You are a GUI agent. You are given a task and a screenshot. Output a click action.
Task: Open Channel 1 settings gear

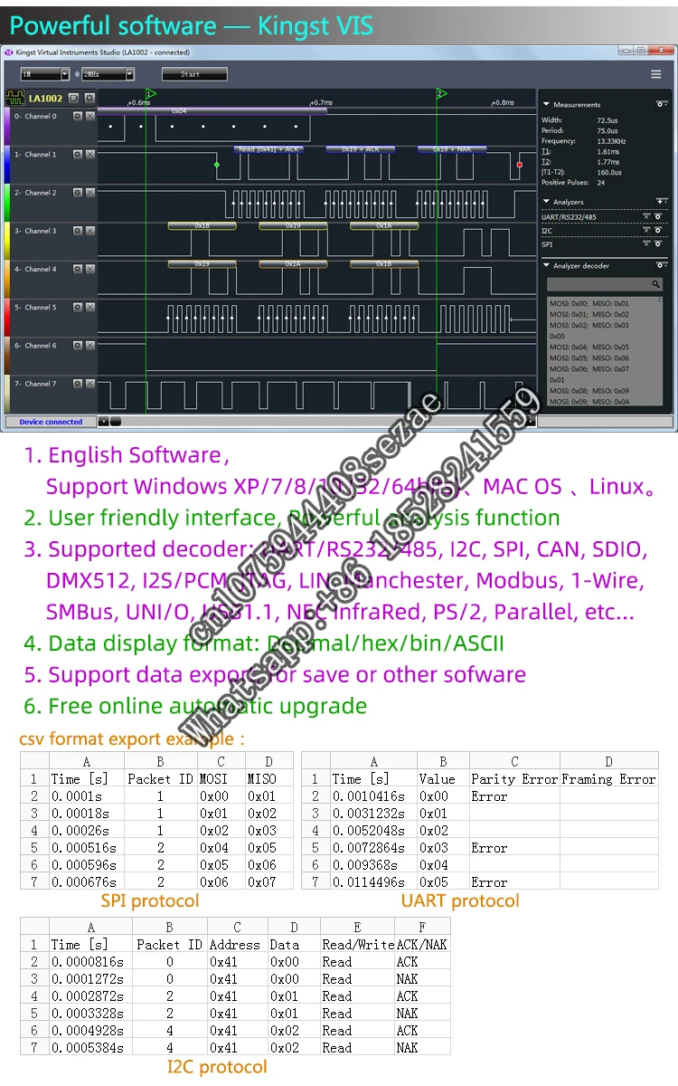78,155
